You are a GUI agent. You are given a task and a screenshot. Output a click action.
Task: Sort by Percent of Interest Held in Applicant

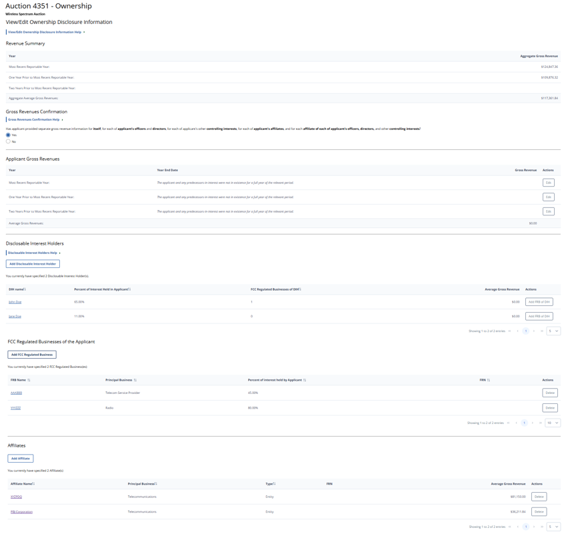click(x=129, y=289)
